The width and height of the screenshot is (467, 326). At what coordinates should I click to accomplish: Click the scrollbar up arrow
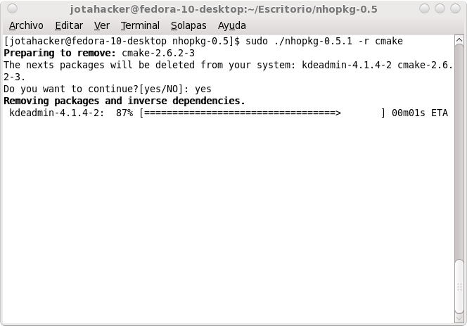click(x=459, y=39)
